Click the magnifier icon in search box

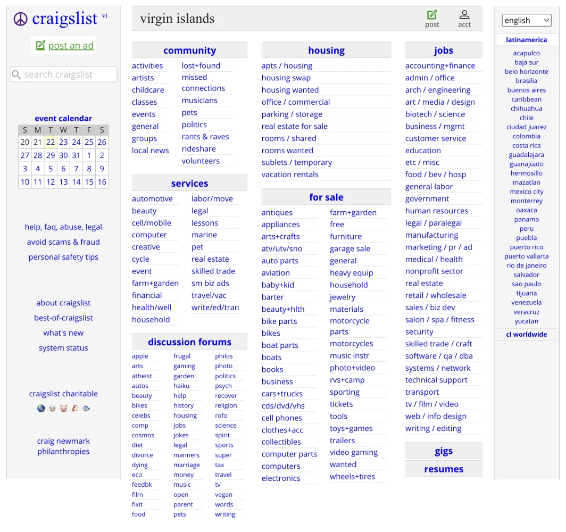pos(16,74)
